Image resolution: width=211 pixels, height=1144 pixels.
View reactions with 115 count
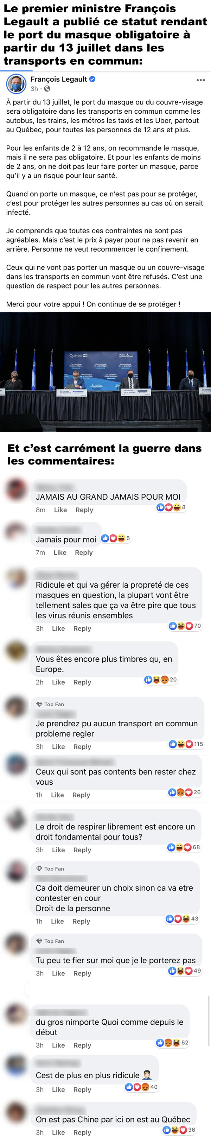(186, 744)
